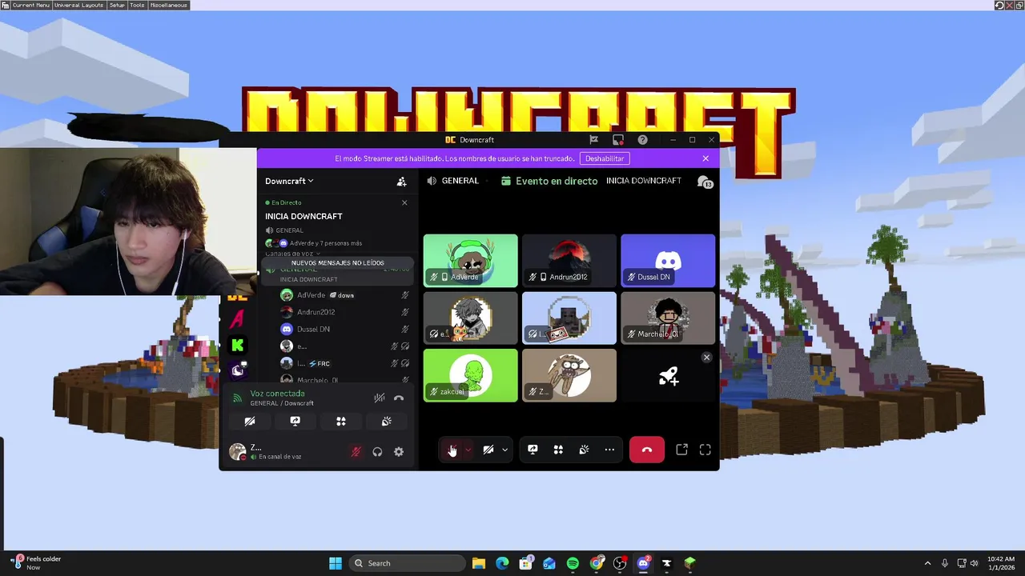This screenshot has width=1025, height=576.
Task: Open the Miscellaneous menu
Action: click(x=168, y=5)
